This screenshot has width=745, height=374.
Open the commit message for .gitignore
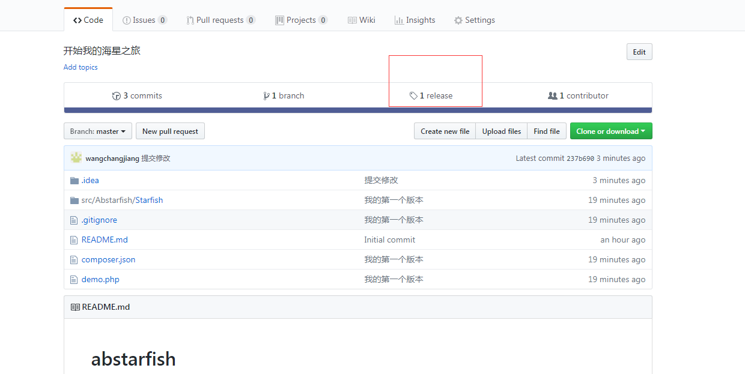[394, 220]
